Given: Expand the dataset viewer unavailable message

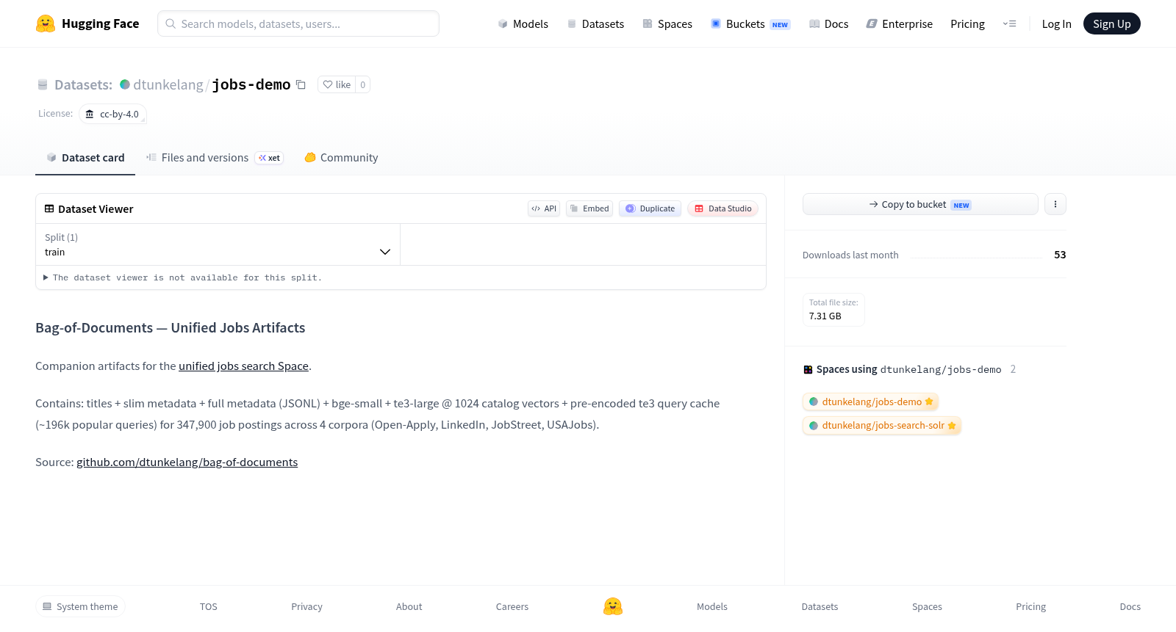Looking at the screenshot, I should coord(183,277).
